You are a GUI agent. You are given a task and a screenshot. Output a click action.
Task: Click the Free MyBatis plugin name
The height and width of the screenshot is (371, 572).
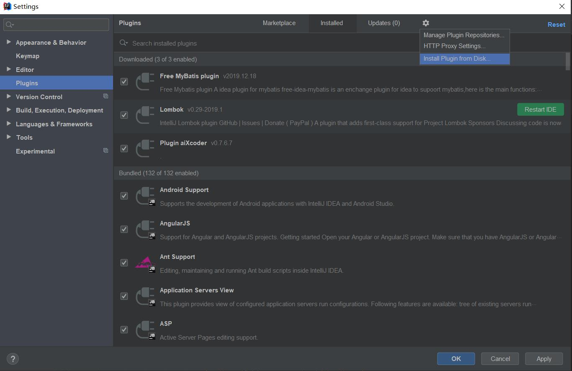point(189,76)
